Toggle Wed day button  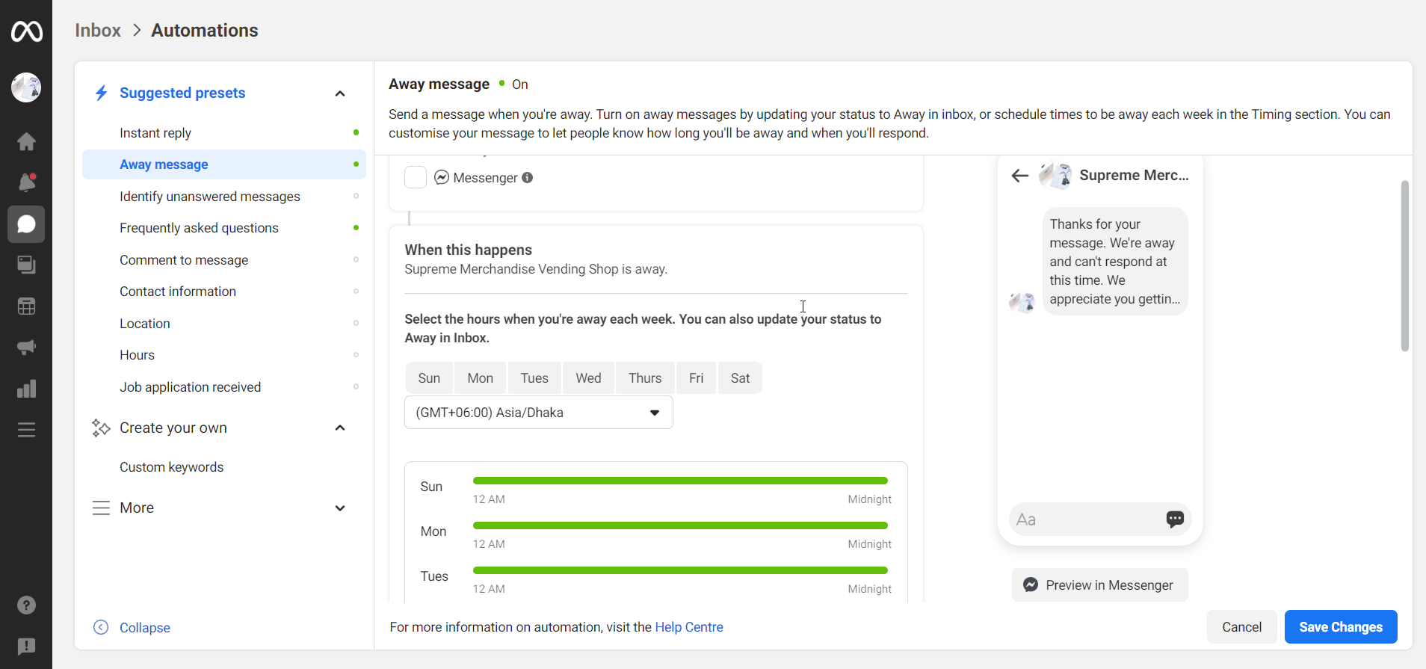pyautogui.click(x=588, y=378)
